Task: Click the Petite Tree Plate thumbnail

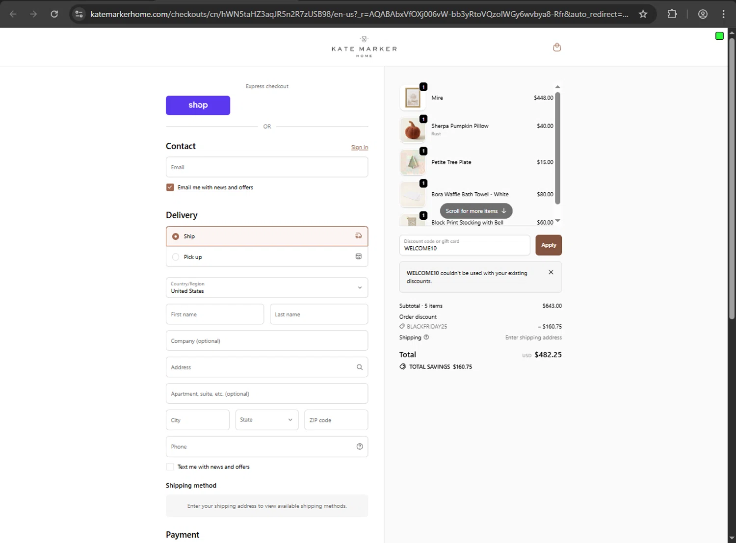Action: click(x=413, y=162)
